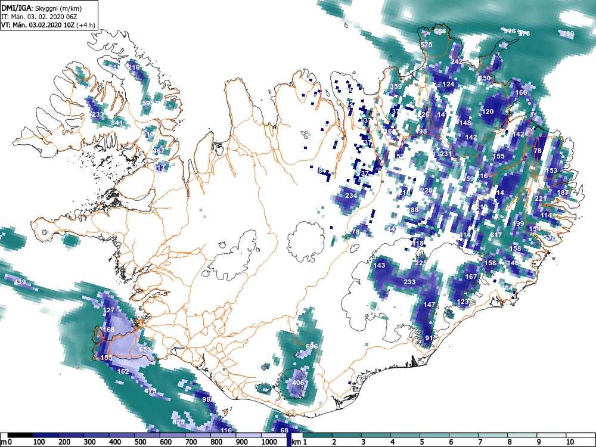
Task: Click the '300' metre legend label
Action: [x=89, y=442]
